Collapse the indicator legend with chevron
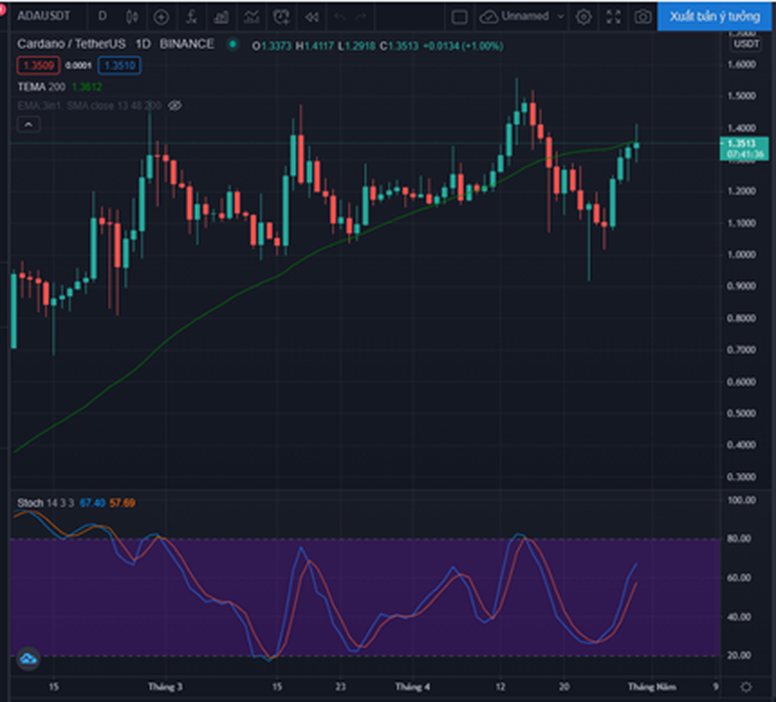The image size is (776, 702). (28, 124)
